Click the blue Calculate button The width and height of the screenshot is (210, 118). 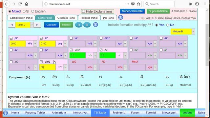pyautogui.click(x=52, y=25)
